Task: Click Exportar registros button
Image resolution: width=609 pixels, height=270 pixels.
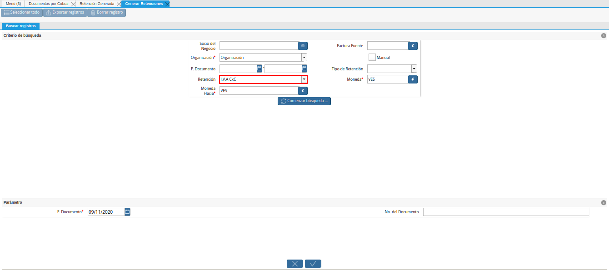Action: coord(65,13)
